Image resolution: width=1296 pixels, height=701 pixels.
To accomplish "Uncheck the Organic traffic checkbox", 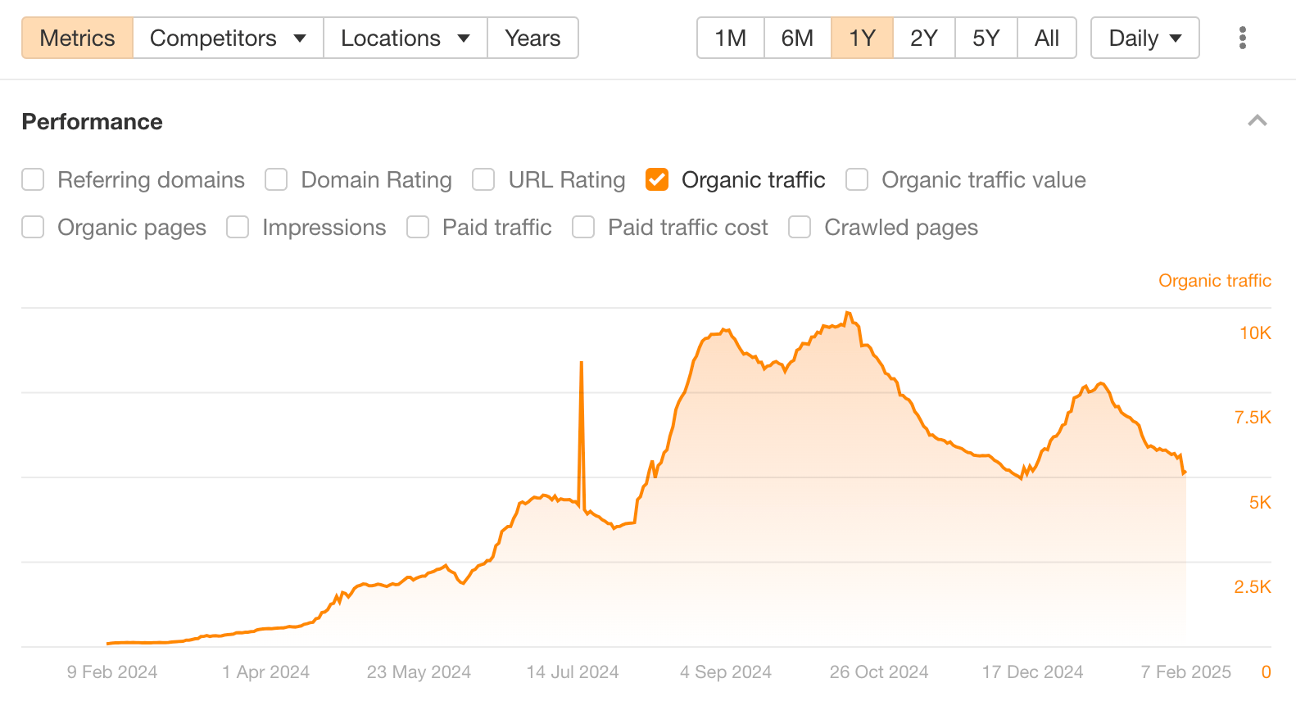I will 657,179.
